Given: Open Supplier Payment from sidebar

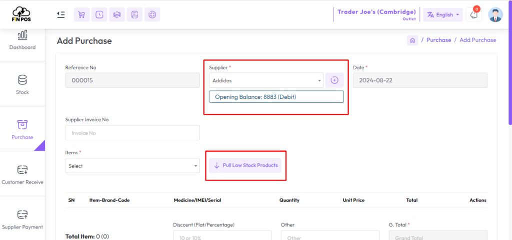Looking at the screenshot, I should (22, 220).
